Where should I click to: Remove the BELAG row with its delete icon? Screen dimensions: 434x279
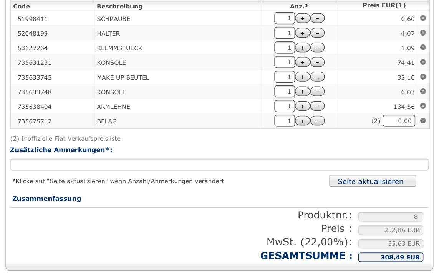pos(423,120)
